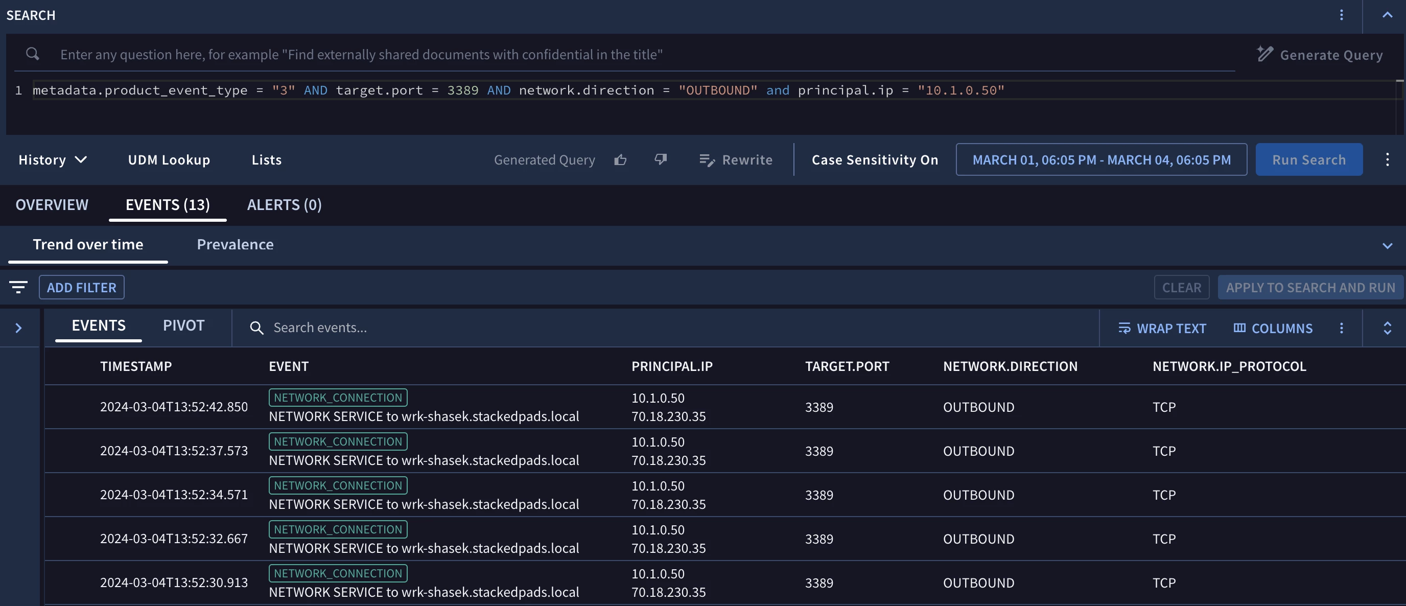Screen dimensions: 1406x606
Task: Switch to the OVERVIEW tab
Action: click(52, 204)
